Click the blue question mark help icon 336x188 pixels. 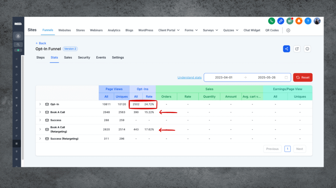[308, 21]
